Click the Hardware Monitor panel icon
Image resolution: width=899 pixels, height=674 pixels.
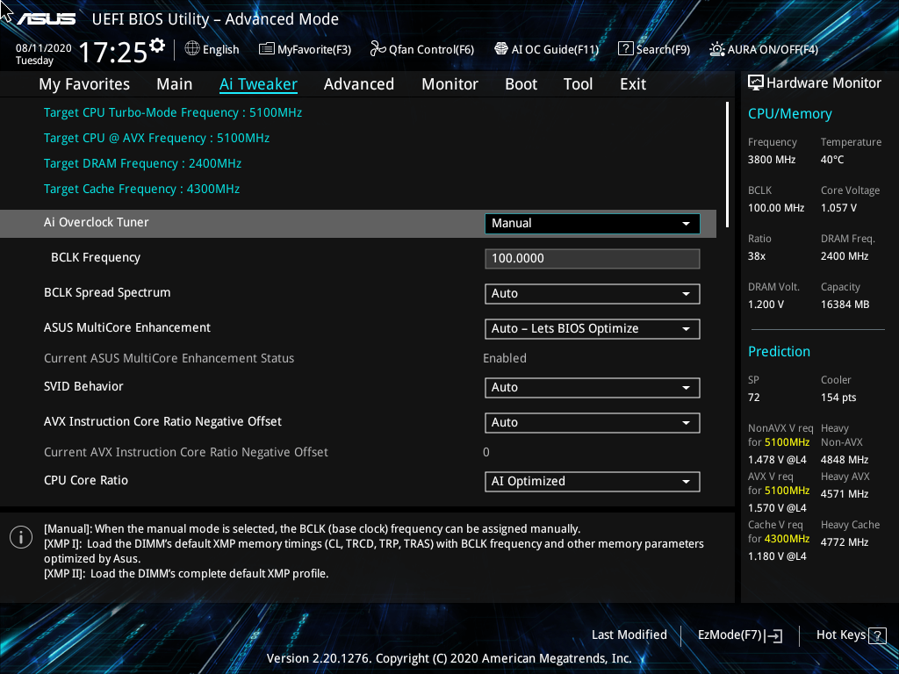click(x=756, y=82)
